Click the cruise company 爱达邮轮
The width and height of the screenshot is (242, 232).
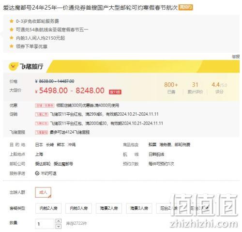(x=43, y=164)
